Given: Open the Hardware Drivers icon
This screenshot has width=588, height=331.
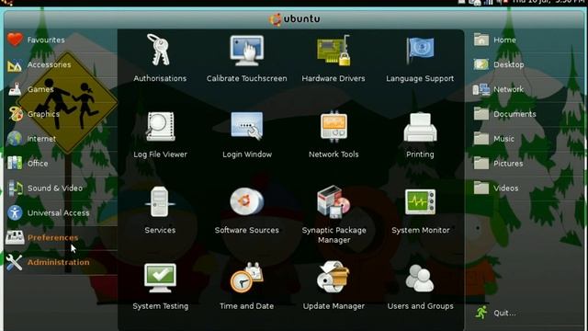Looking at the screenshot, I should tap(334, 51).
